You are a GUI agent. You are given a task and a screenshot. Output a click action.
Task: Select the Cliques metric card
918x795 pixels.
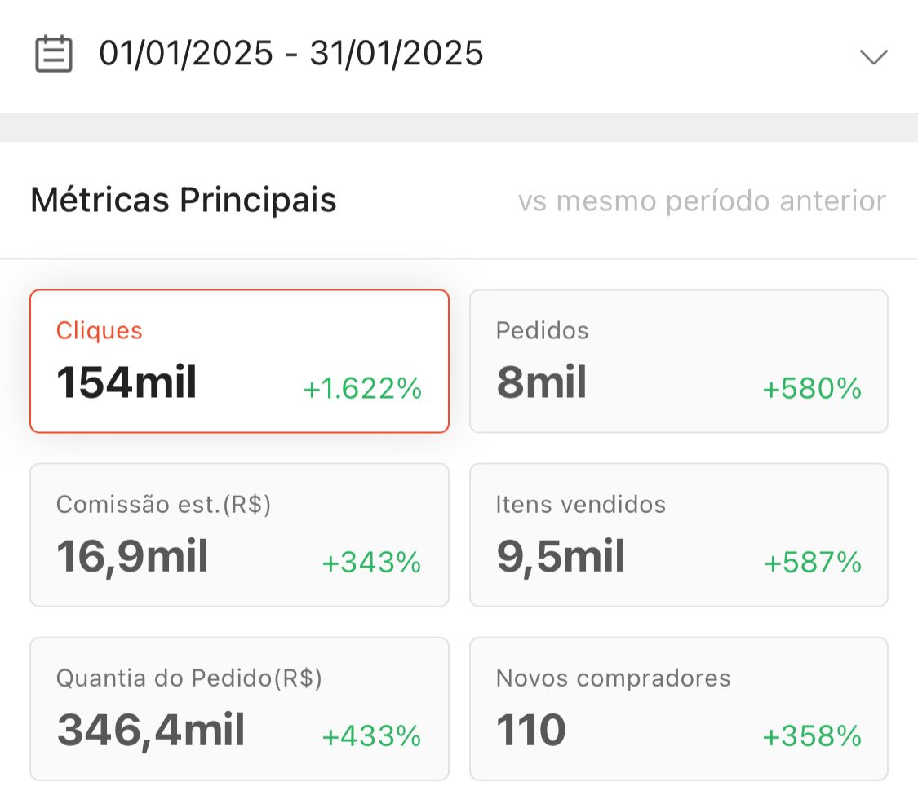(239, 360)
